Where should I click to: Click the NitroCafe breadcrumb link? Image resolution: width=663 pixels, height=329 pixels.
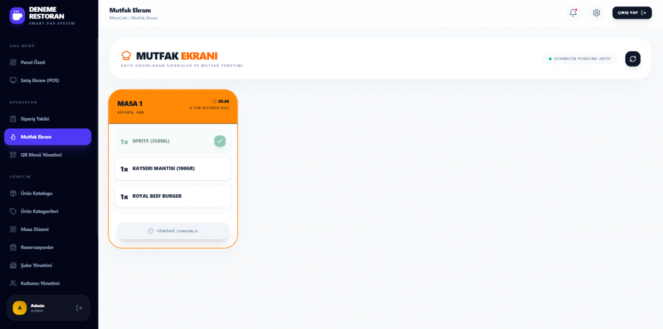tap(118, 18)
